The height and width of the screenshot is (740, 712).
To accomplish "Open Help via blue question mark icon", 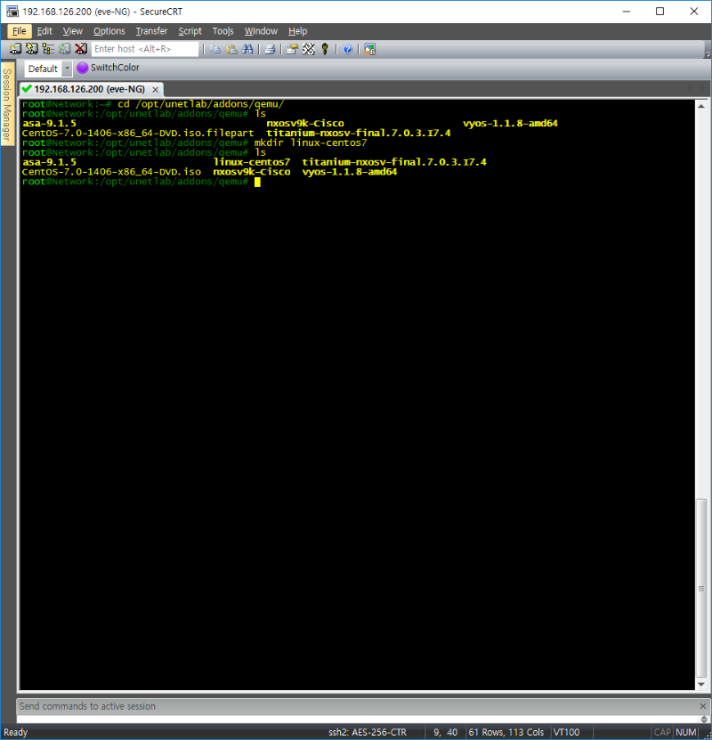I will [x=347, y=49].
